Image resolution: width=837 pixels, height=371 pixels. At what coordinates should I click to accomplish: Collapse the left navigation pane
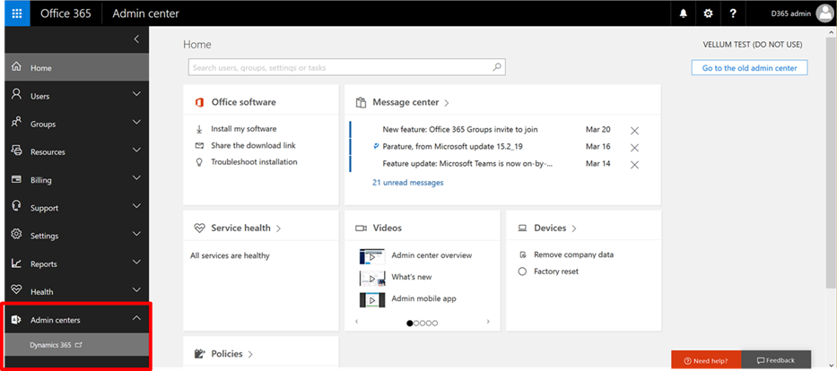[x=136, y=39]
